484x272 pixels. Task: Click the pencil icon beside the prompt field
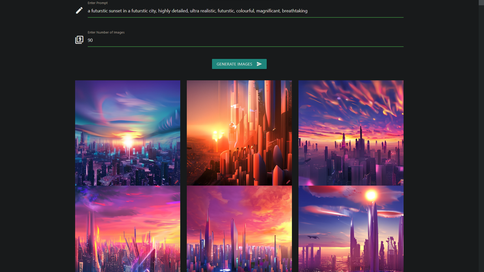click(79, 10)
